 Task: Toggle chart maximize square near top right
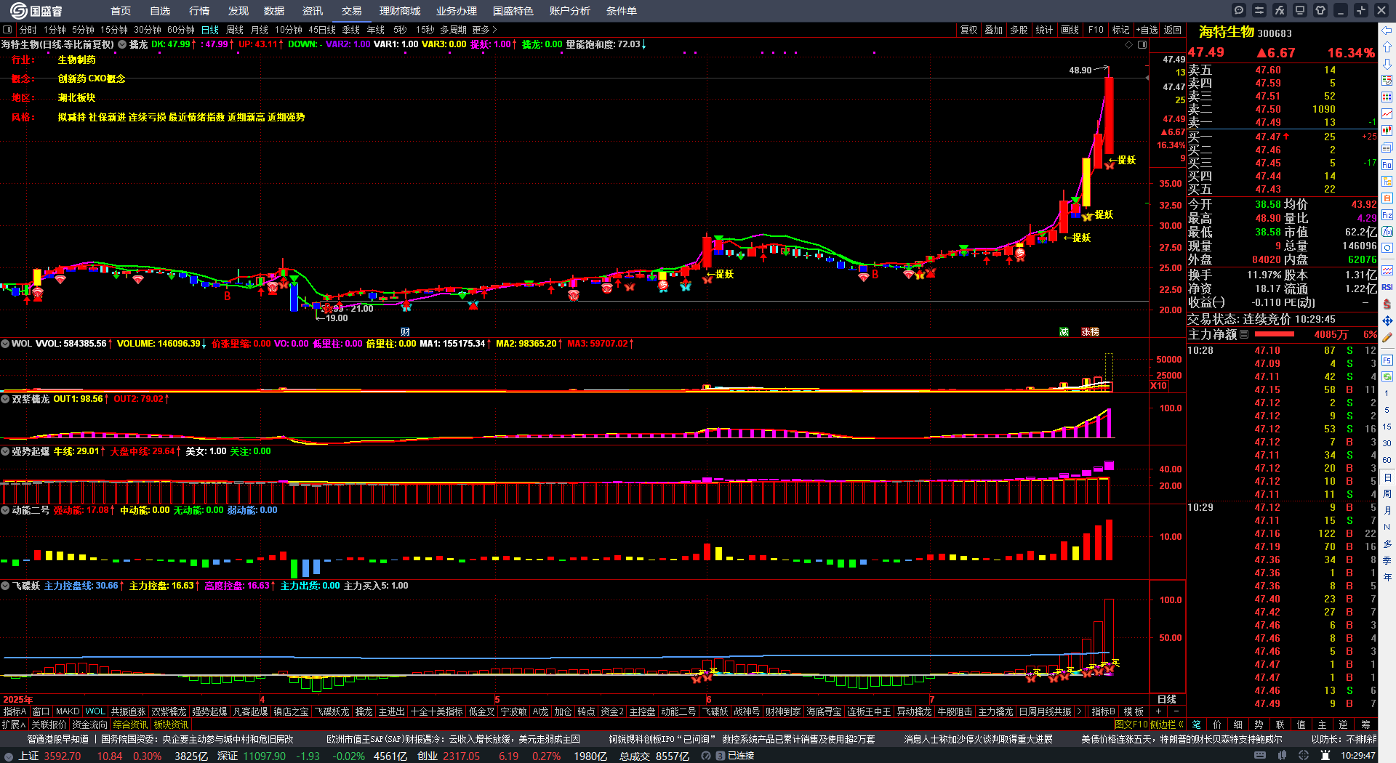coord(1142,44)
